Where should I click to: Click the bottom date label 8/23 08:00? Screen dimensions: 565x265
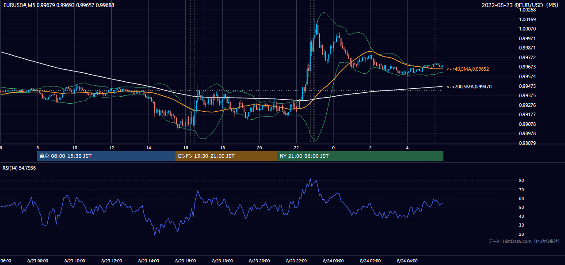point(38,261)
